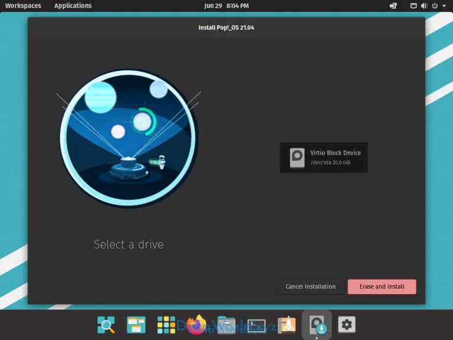Cancel the installation
Image resolution: width=453 pixels, height=340 pixels.
(x=311, y=286)
